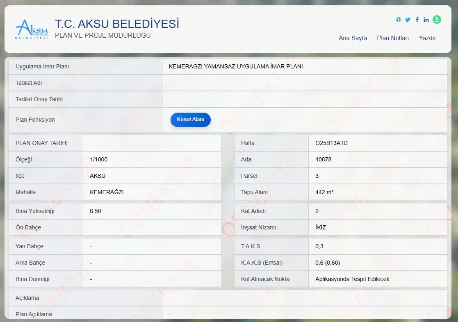The image size is (458, 322).
Task: Select the Tapu Alanı 442 m² cell
Action: click(x=378, y=192)
